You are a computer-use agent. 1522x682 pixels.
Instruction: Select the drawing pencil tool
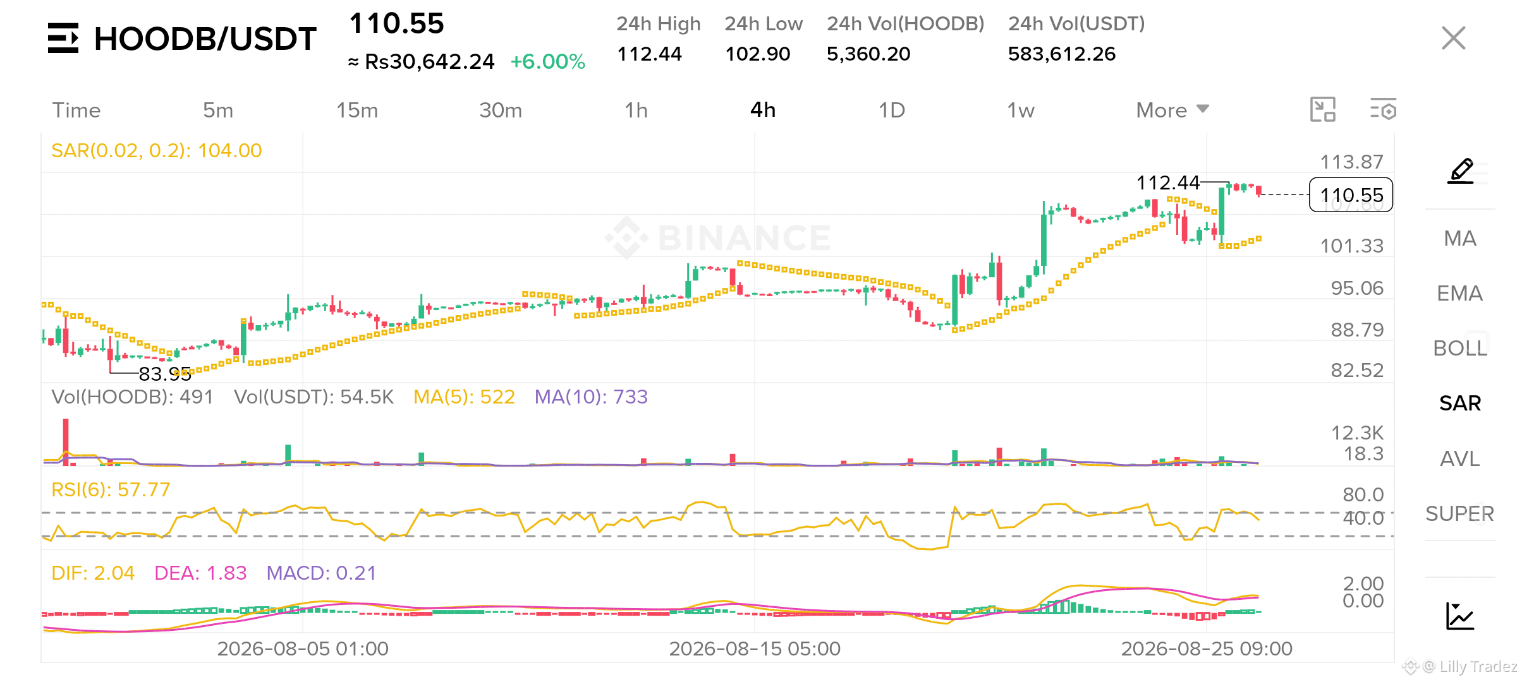[x=1461, y=171]
